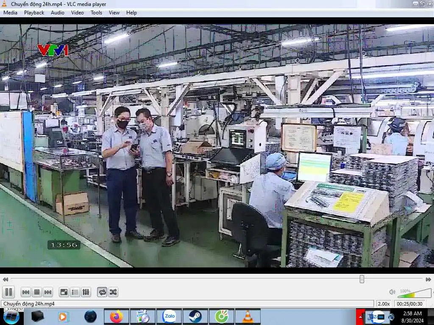Toggle elapsed time display 00:25/00:30
This screenshot has width=434, height=325.
tap(410, 304)
